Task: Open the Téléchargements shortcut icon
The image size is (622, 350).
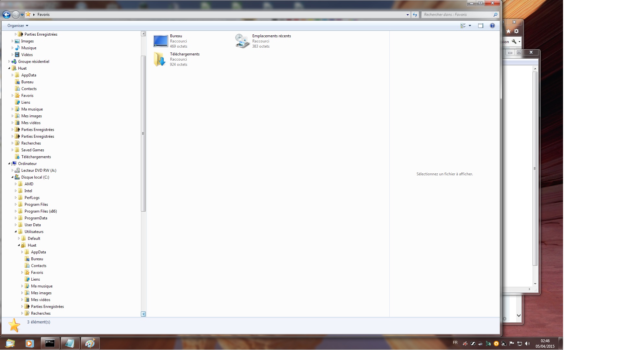Action: [160, 59]
